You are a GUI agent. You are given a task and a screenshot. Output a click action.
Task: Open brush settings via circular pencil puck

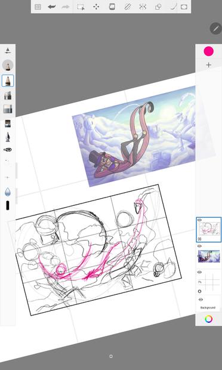(x=8, y=65)
